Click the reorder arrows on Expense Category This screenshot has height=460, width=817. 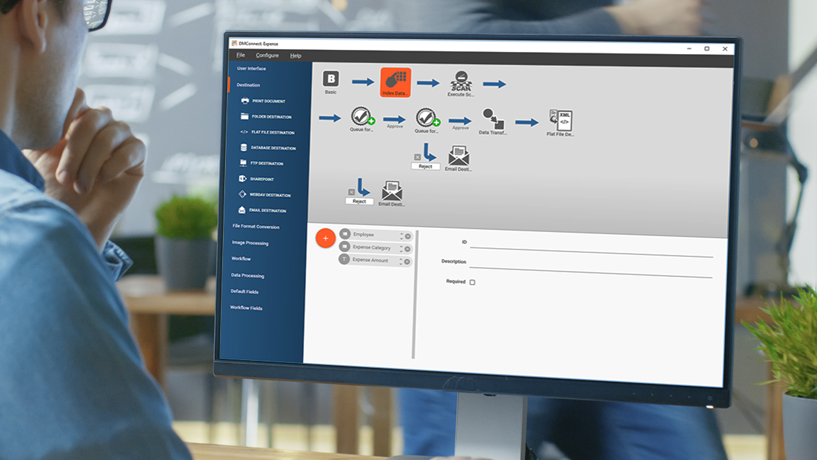point(401,249)
